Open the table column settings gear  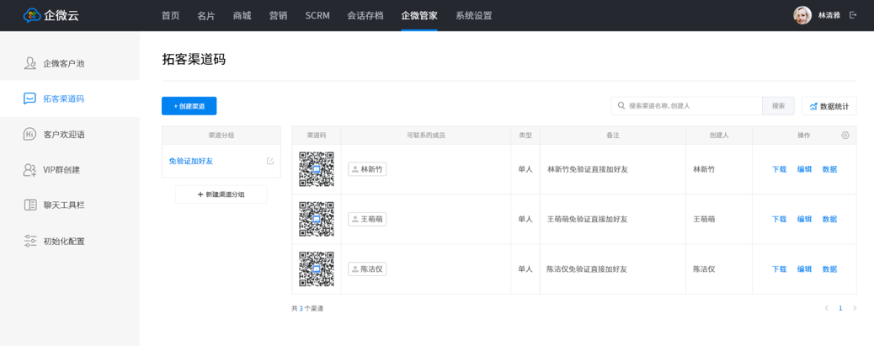pos(845,136)
